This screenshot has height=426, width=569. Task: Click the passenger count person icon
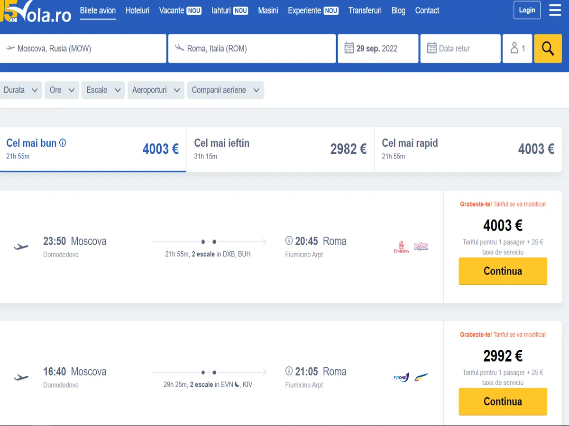(x=514, y=48)
